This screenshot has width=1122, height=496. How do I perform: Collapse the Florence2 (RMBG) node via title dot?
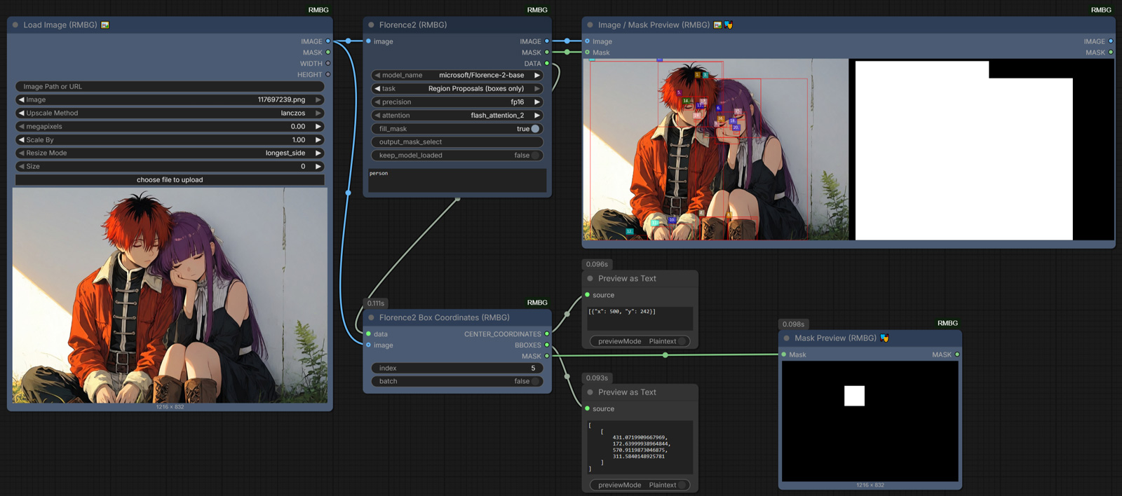[x=372, y=25]
